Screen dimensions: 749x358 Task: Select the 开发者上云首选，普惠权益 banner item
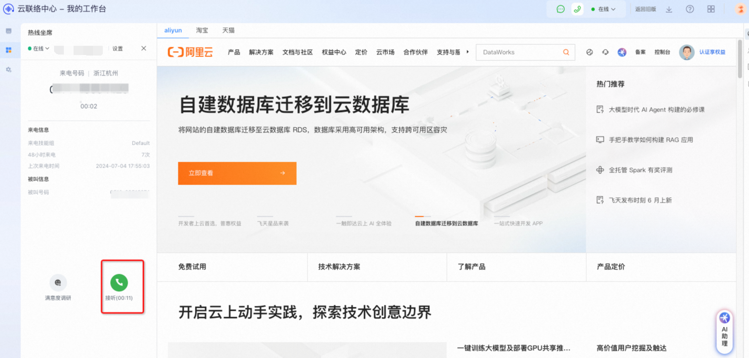point(210,223)
